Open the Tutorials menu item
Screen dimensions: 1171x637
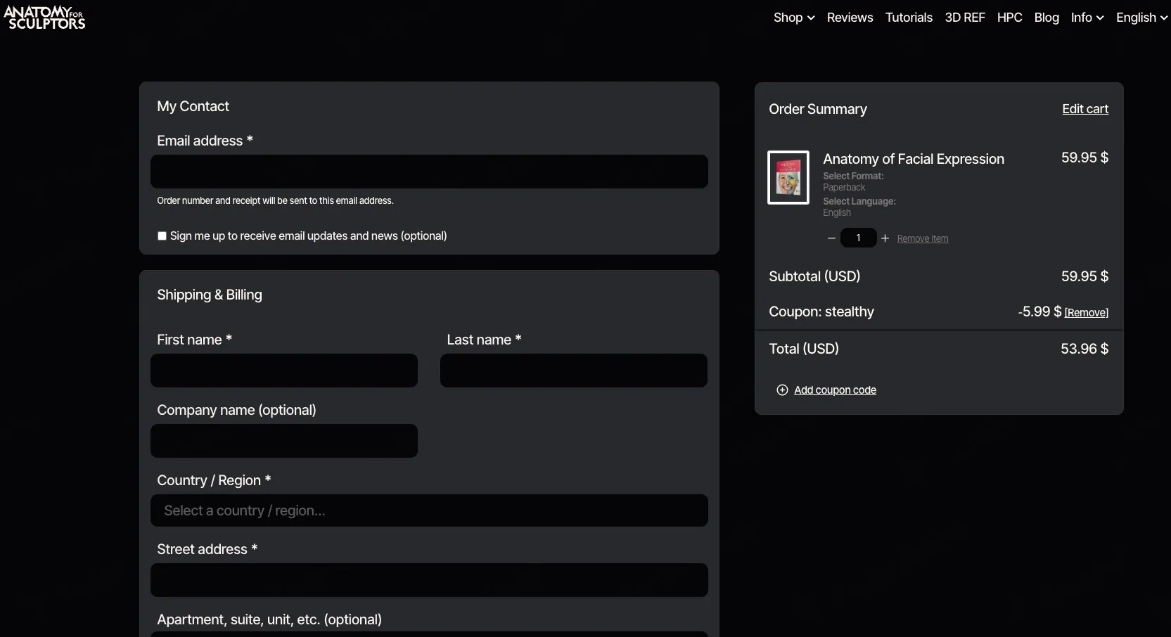pos(909,18)
